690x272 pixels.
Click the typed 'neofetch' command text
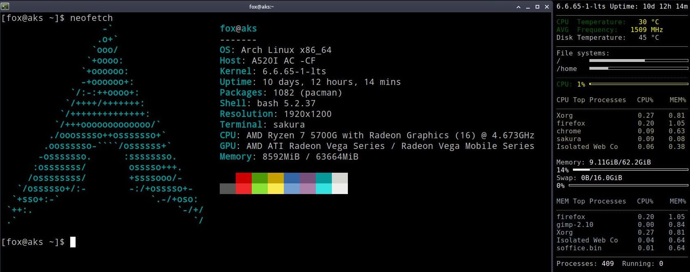(91, 18)
